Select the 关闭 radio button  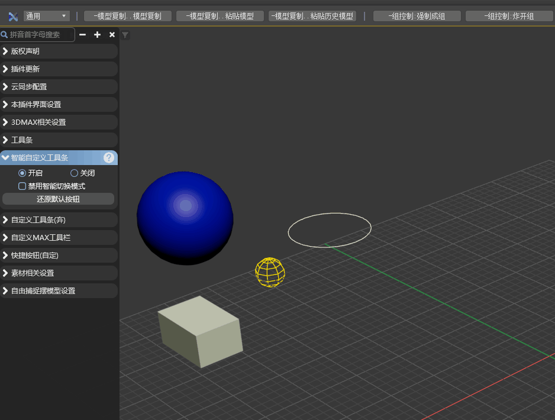coord(74,173)
